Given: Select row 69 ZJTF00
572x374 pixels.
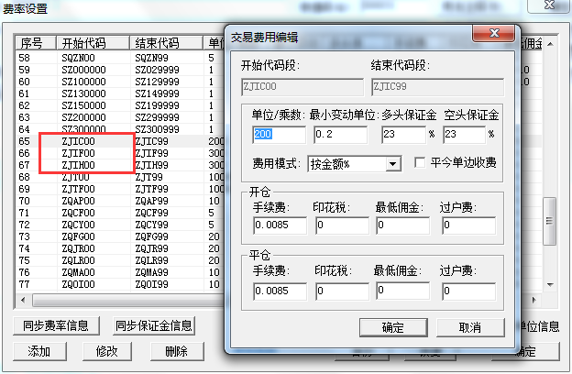Looking at the screenshot, I should click(119, 189).
